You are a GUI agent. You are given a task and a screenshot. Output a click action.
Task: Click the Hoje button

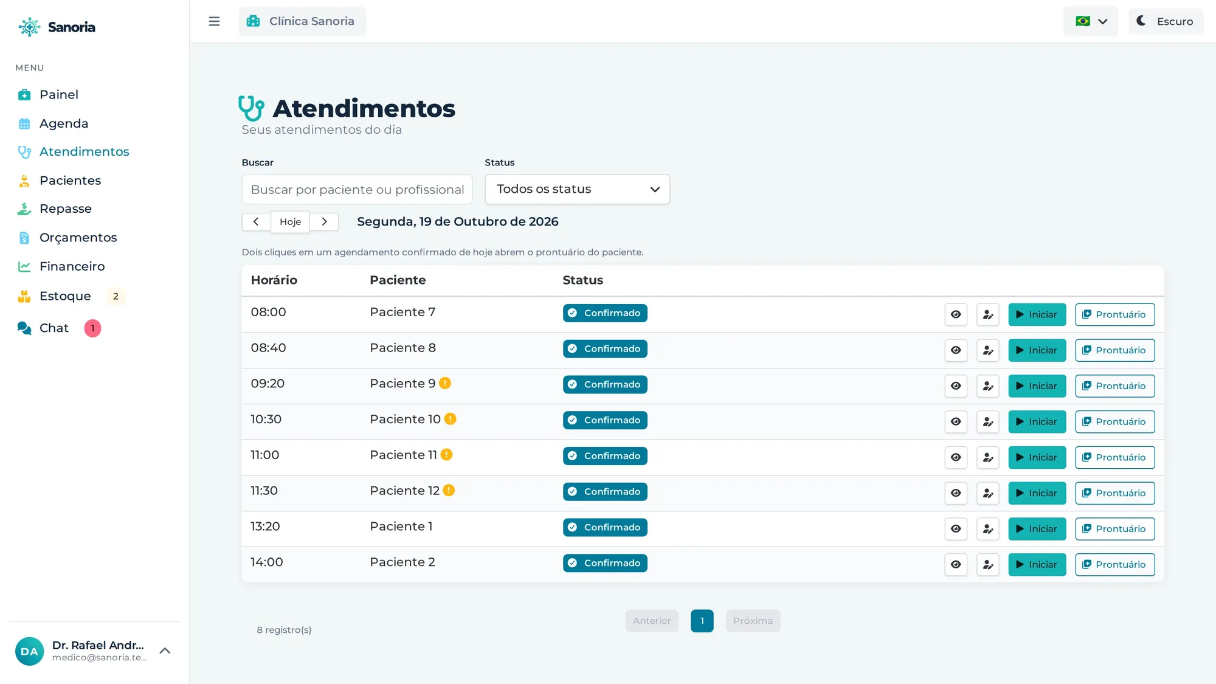(x=290, y=222)
